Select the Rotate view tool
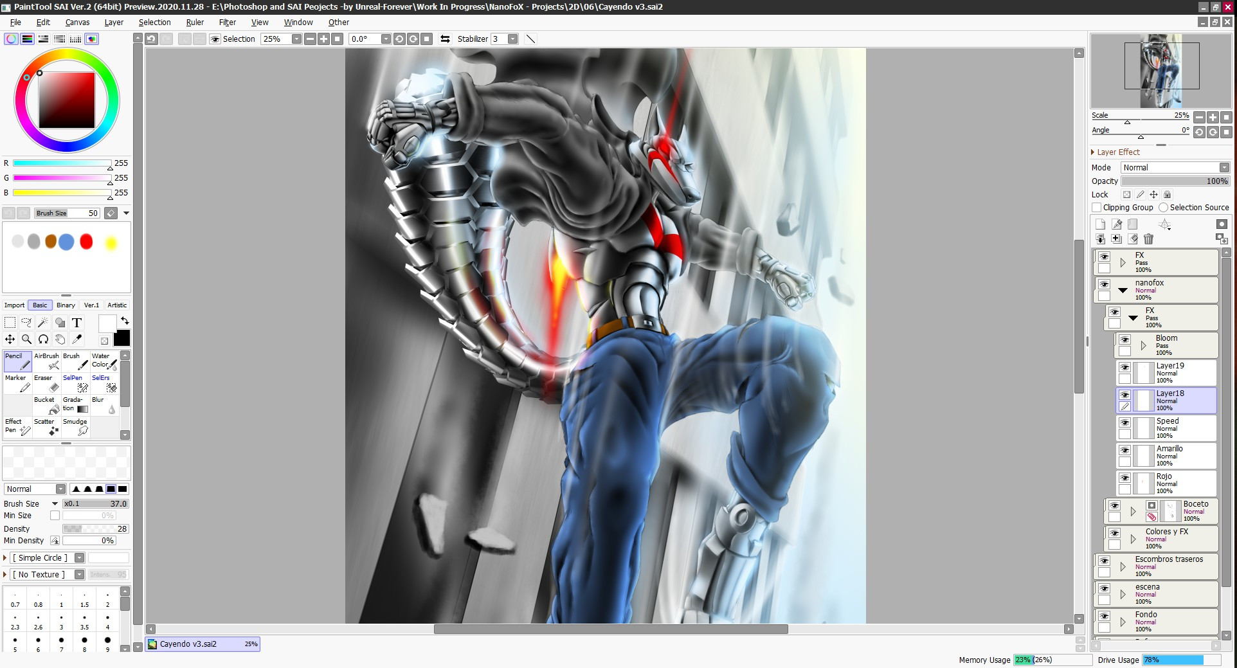The image size is (1237, 668). pos(43,339)
